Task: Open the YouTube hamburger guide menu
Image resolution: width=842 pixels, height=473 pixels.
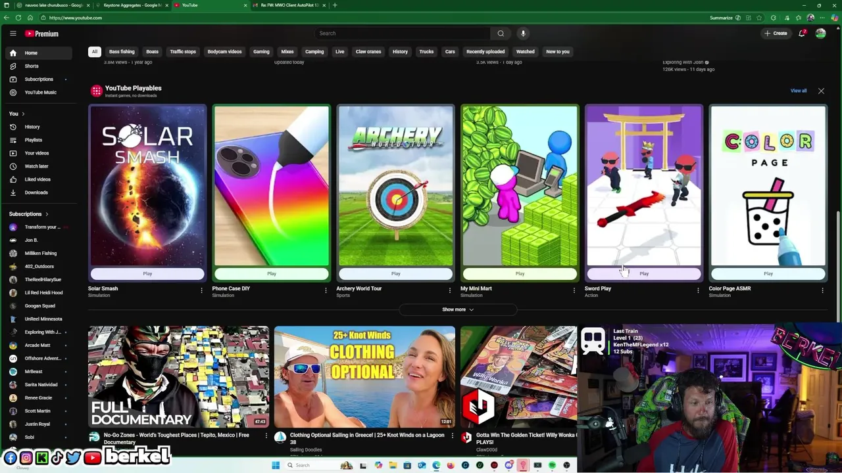Action: (12, 34)
